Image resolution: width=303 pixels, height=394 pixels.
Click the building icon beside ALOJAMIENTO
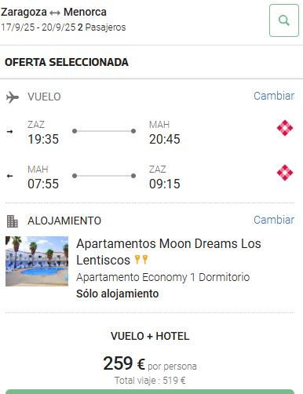12,221
